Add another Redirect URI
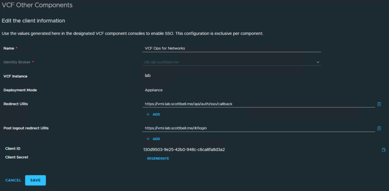The width and height of the screenshot is (389, 191). tap(153, 114)
